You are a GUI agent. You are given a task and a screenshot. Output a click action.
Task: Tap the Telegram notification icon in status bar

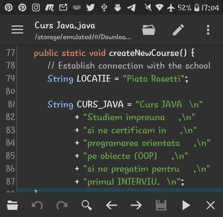[x=131, y=7]
